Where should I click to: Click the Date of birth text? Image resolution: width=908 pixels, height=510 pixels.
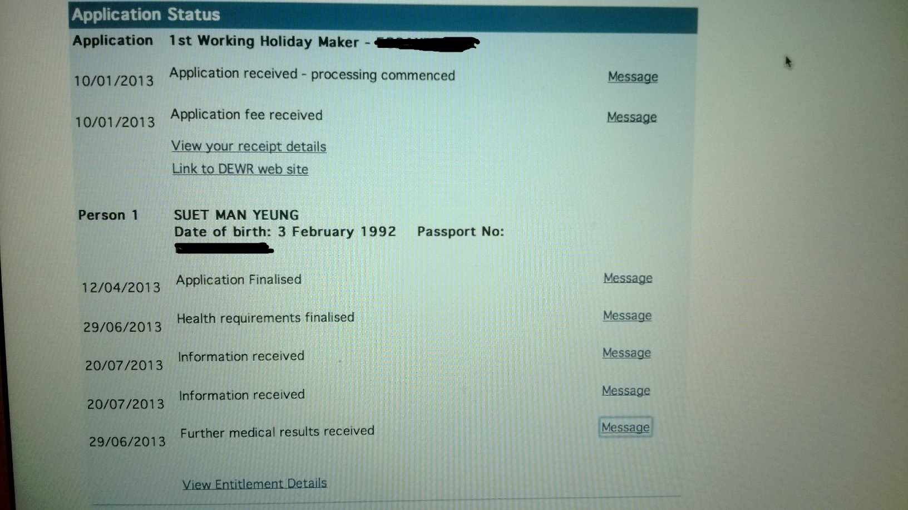point(285,232)
